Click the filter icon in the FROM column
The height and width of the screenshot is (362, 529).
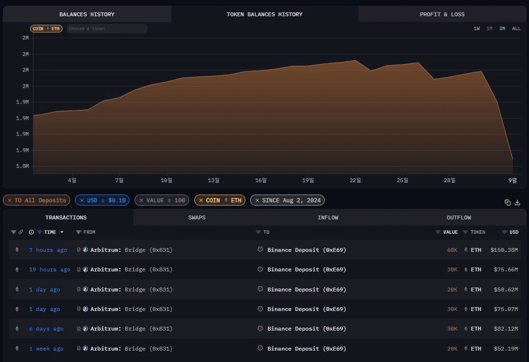[x=78, y=232]
